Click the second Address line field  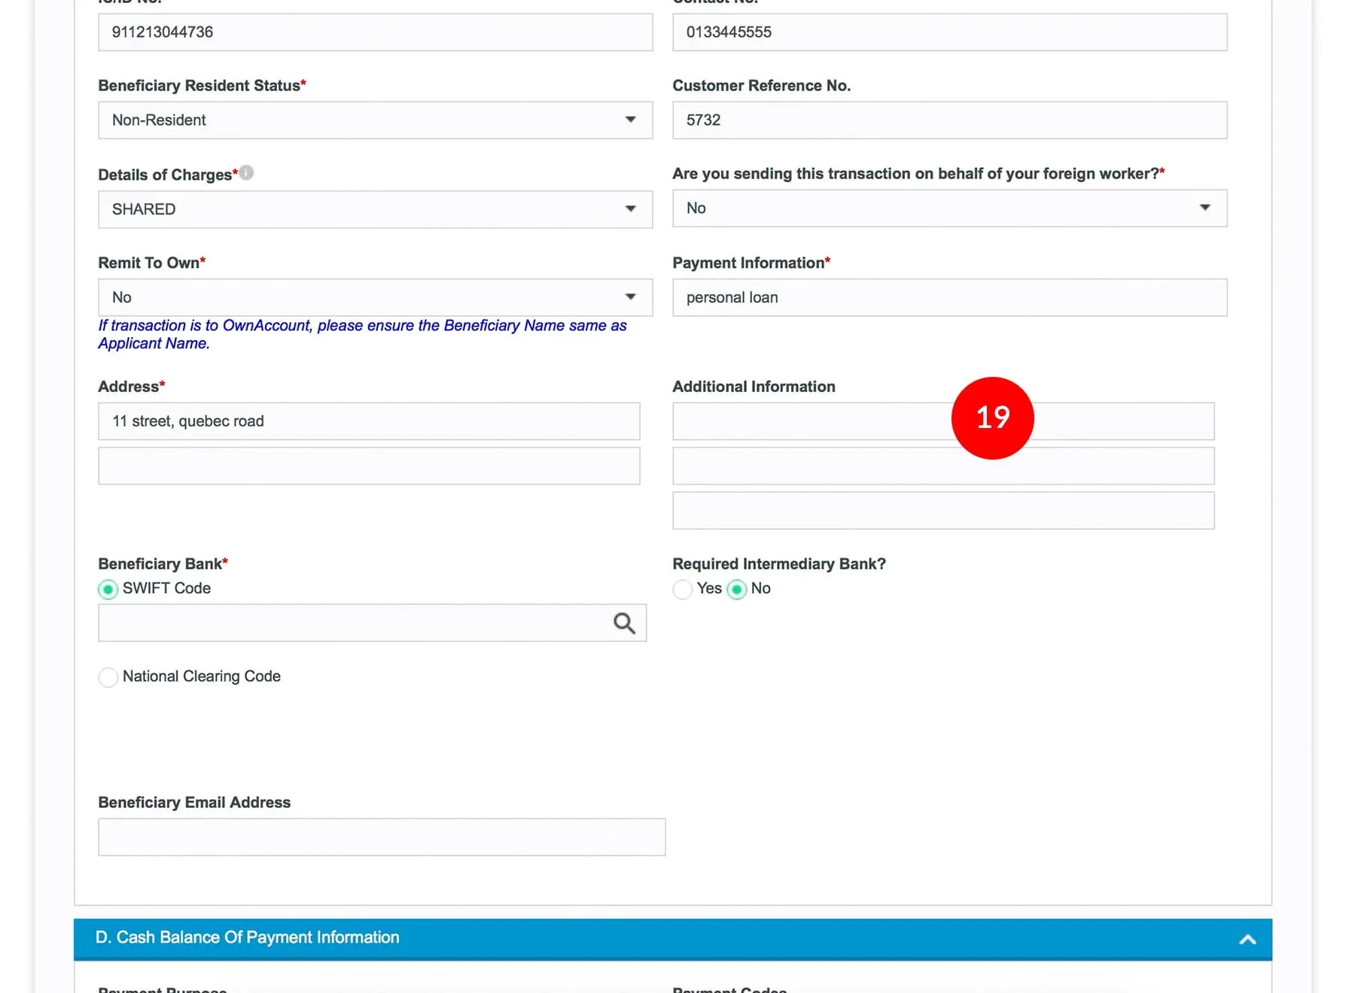pyautogui.click(x=369, y=466)
